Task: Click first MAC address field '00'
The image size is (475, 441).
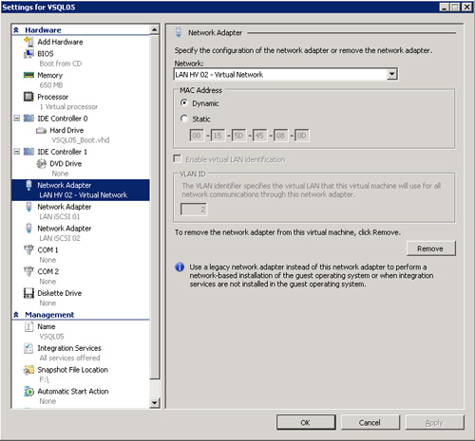Action: [x=197, y=136]
